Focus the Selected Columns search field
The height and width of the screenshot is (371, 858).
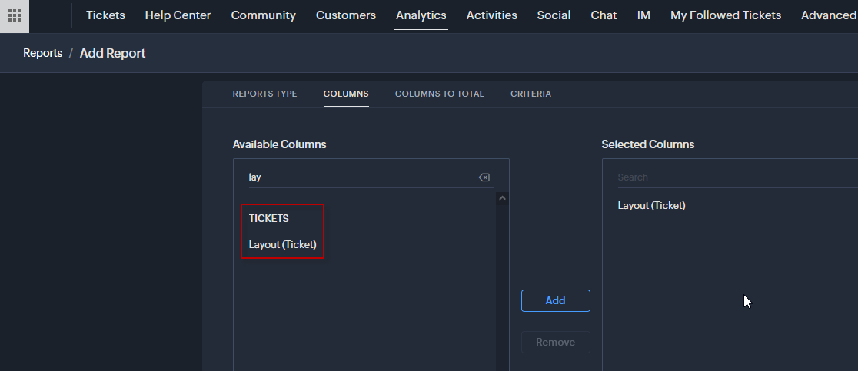click(730, 177)
